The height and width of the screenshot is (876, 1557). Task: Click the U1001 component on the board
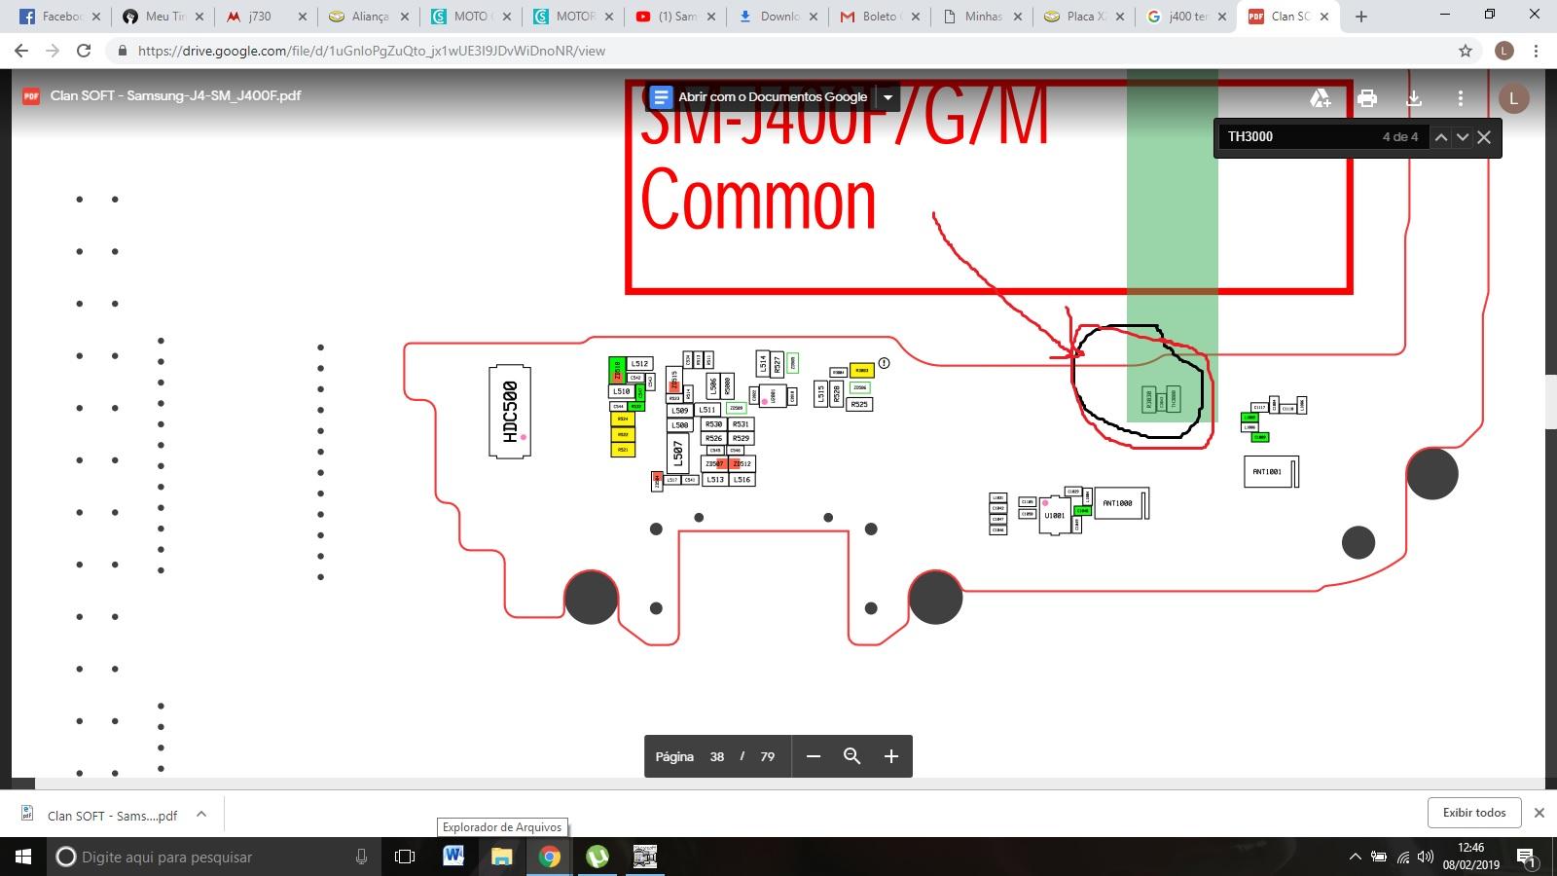click(x=1054, y=515)
